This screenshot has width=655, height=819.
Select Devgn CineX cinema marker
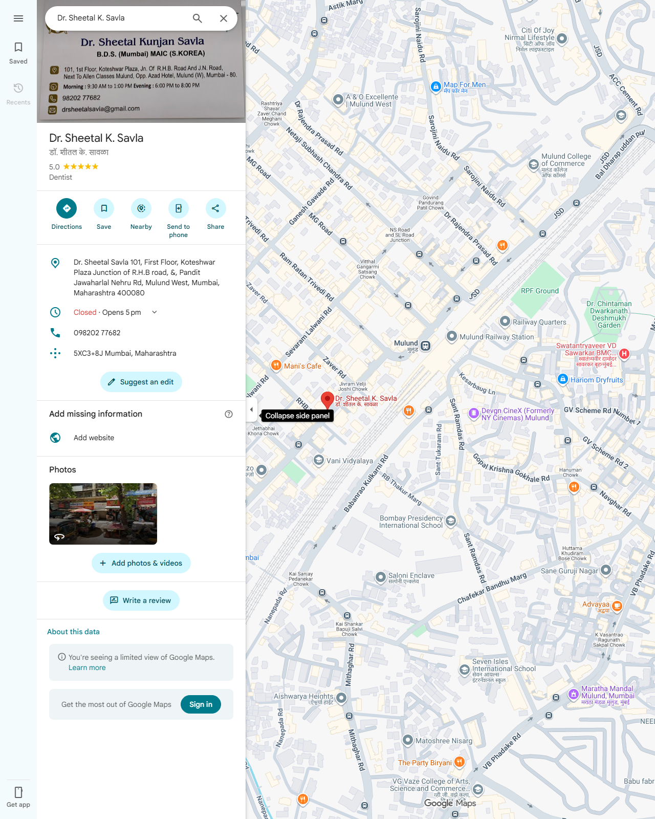(x=474, y=413)
